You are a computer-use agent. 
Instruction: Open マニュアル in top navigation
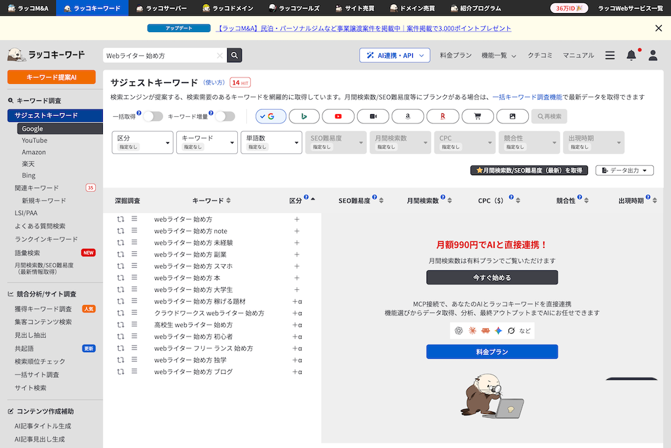tap(578, 55)
